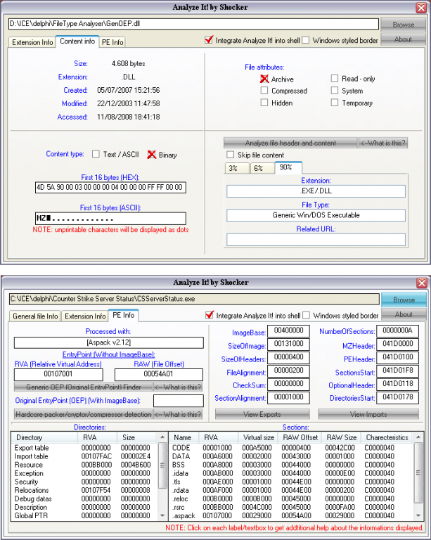Image resolution: width=431 pixels, height=540 pixels.
Task: Toggle Integrate into shell in bottom window
Action: coord(209,315)
